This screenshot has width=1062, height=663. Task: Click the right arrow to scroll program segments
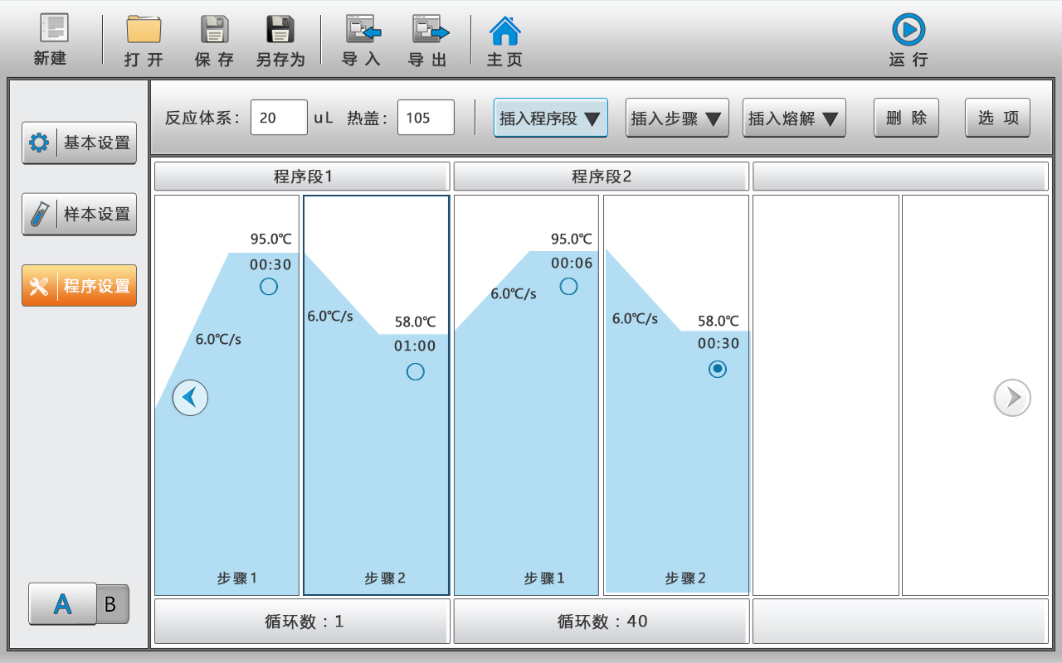point(1012,398)
